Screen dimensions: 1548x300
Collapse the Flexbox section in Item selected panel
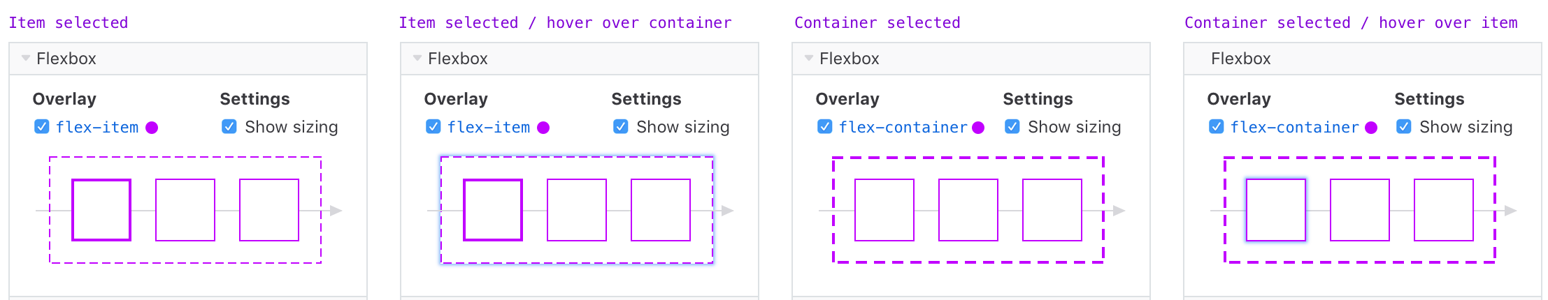click(26, 59)
